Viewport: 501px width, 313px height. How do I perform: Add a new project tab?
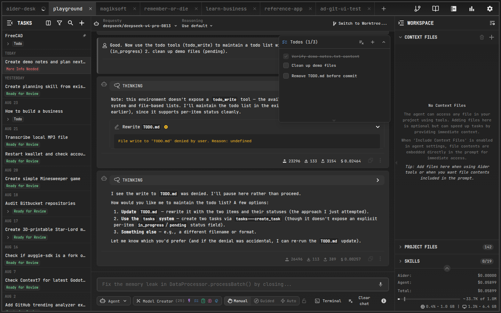[384, 9]
